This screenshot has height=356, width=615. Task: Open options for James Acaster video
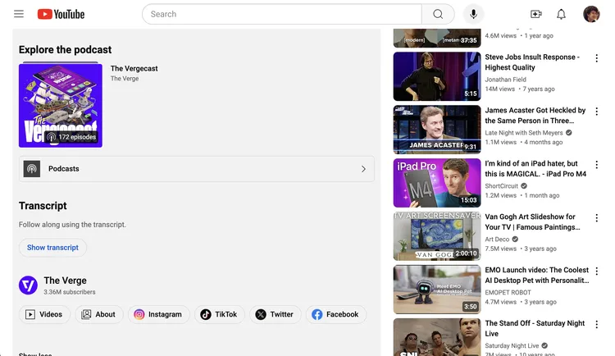click(597, 112)
